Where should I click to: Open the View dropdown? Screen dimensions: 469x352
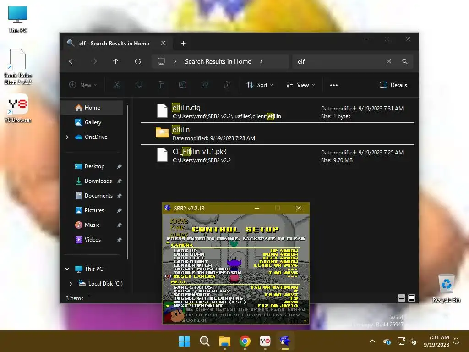(x=300, y=85)
